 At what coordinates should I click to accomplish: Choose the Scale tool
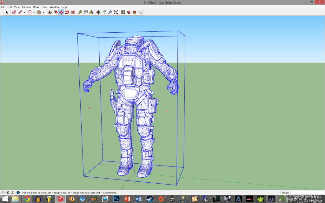[x=73, y=12]
